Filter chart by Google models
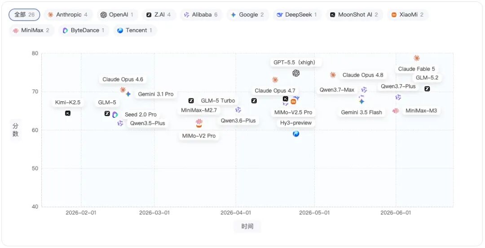Screen dimensions: 485x248 [x=247, y=14]
